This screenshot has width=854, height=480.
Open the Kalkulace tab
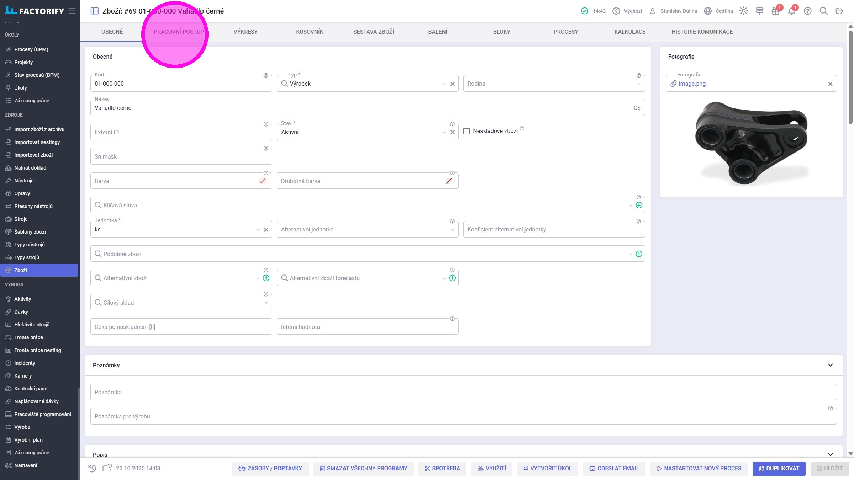629,32
